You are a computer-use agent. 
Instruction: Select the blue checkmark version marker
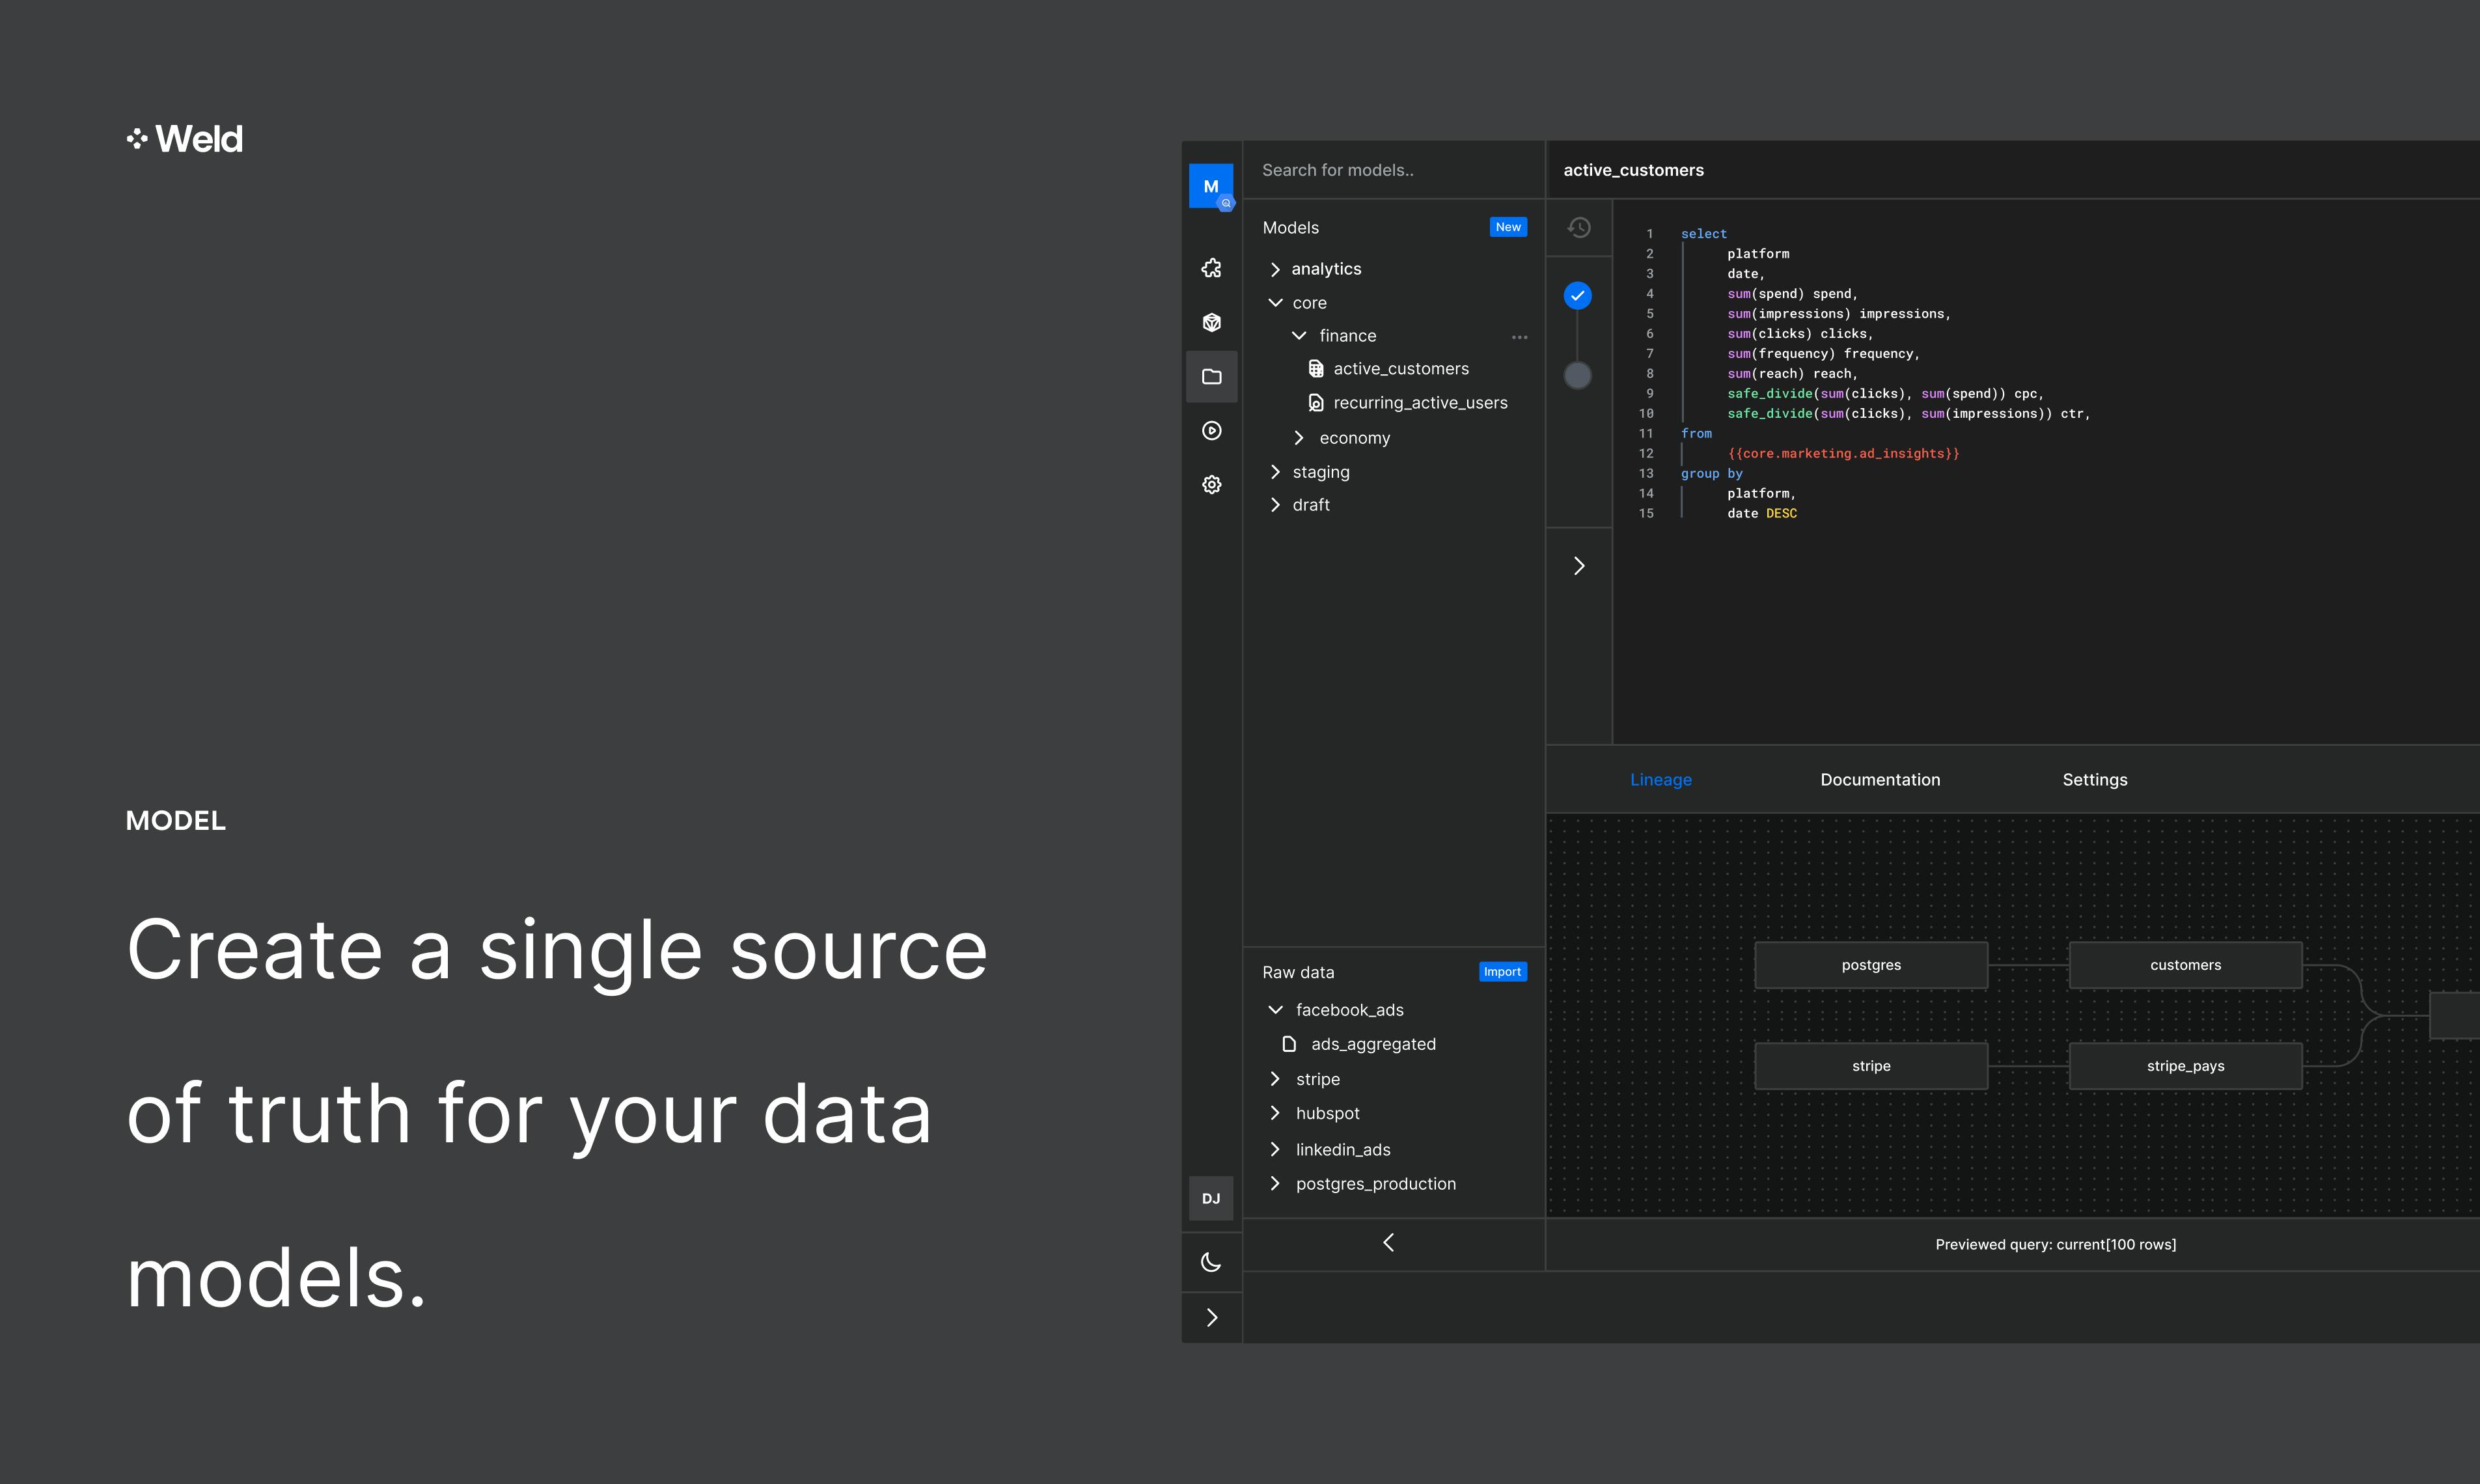pyautogui.click(x=1578, y=295)
